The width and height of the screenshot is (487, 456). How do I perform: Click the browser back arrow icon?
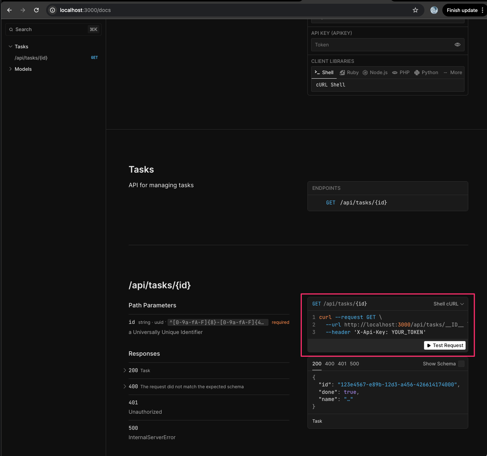10,10
